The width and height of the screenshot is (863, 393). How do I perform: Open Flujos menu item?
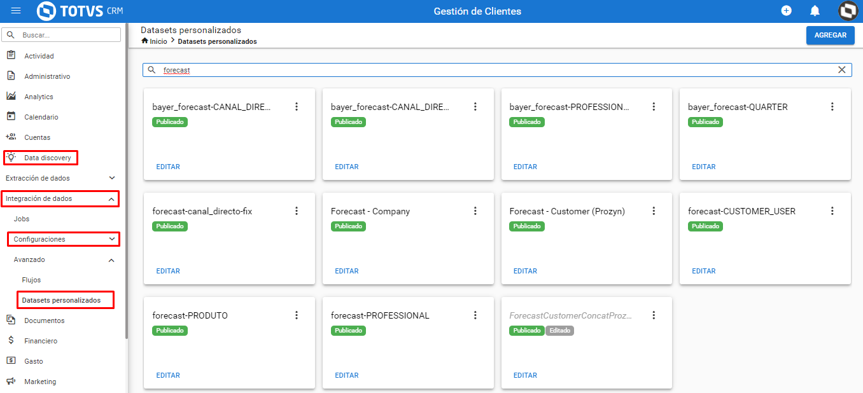(31, 280)
